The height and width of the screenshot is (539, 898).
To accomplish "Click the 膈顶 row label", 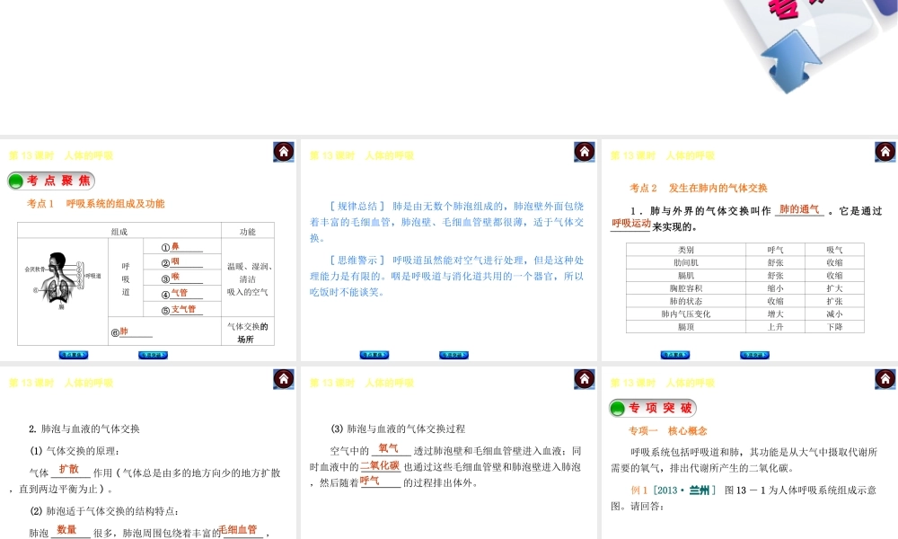I will point(685,327).
